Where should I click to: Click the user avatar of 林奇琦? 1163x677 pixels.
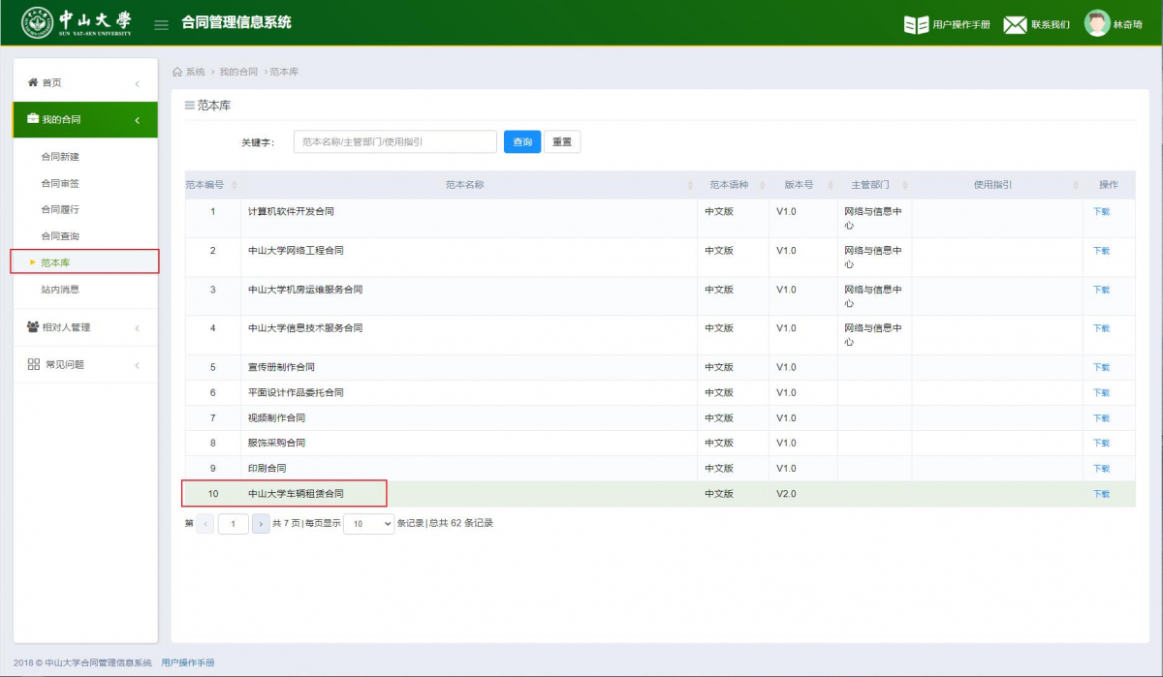coord(1097,23)
